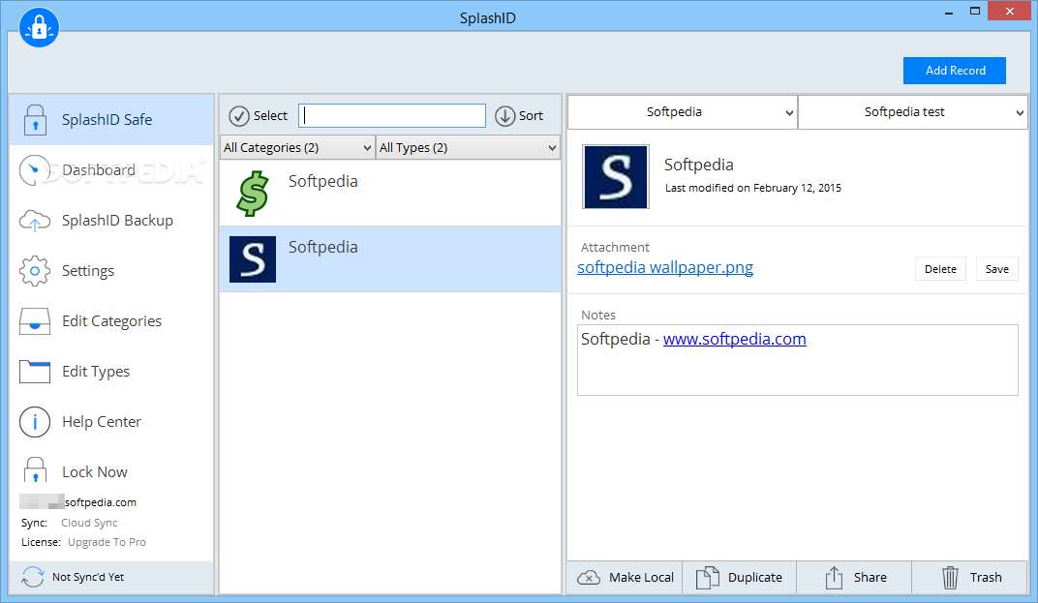Open Edit Categories label
This screenshot has width=1038, height=603.
click(x=112, y=321)
